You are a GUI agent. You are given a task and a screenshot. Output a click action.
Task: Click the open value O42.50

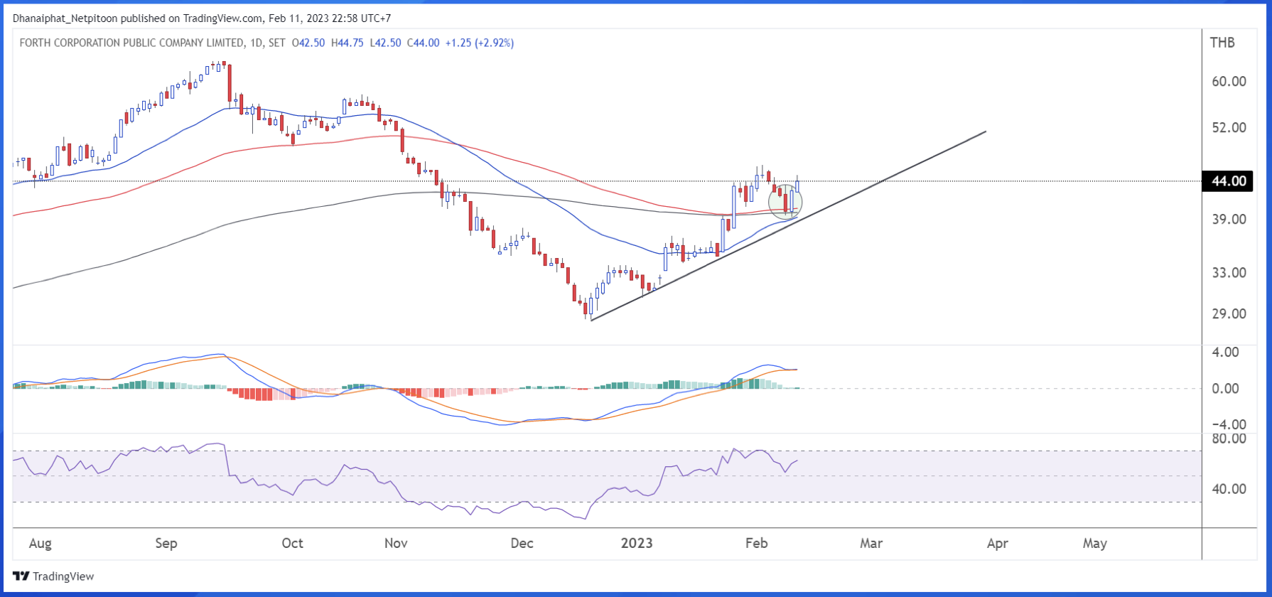coord(308,43)
